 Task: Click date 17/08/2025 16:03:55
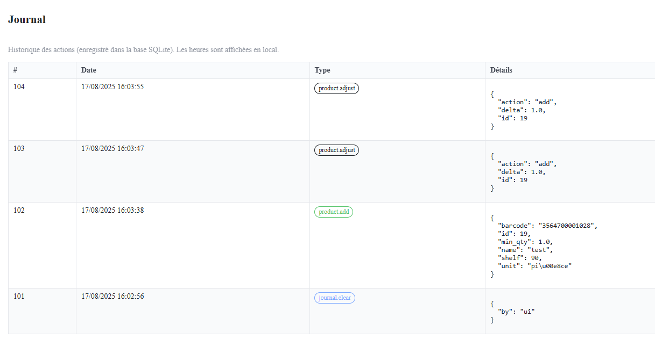pyautogui.click(x=112, y=87)
